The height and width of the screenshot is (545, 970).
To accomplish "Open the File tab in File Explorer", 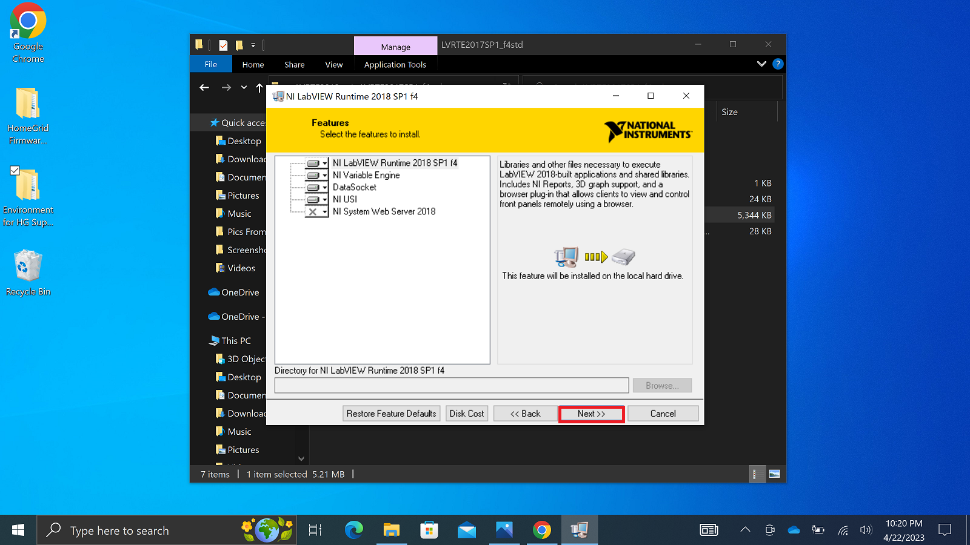I will (211, 64).
